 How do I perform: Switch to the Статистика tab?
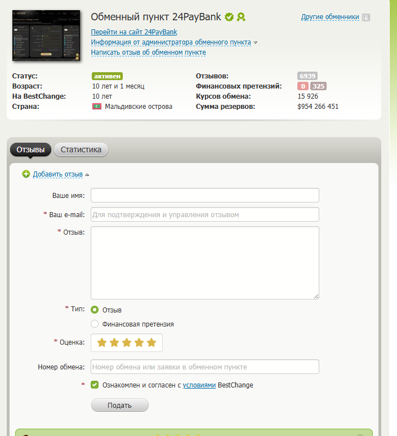tap(81, 149)
